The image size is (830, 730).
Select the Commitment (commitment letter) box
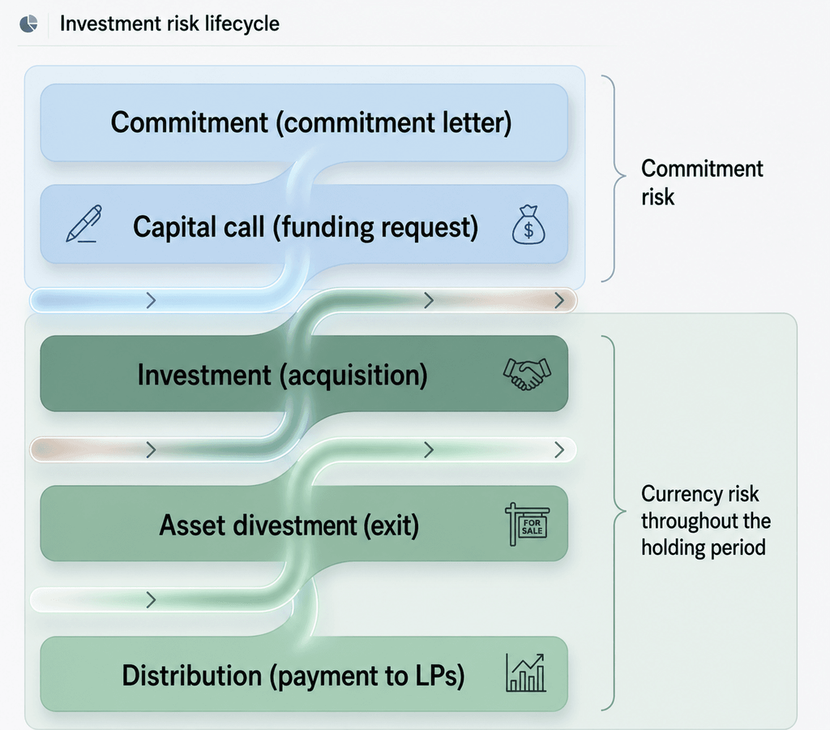[305, 122]
